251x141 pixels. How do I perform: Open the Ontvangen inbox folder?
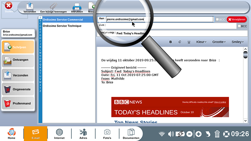[18, 61]
